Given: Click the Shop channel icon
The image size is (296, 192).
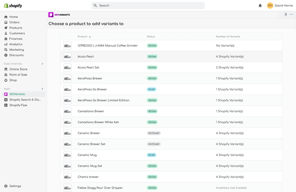Looking at the screenshot, I should pyautogui.click(x=6, y=80).
